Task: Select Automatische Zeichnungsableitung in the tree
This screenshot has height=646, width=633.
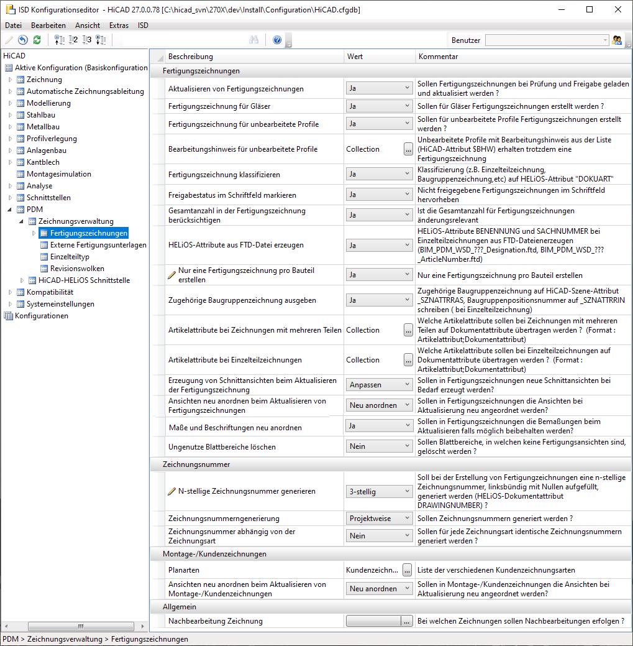Action: tap(85, 91)
